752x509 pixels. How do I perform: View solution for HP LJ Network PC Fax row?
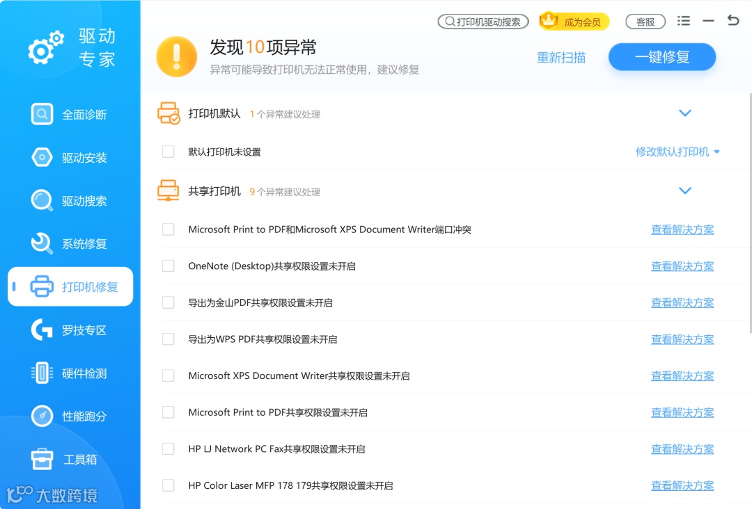pyautogui.click(x=682, y=449)
